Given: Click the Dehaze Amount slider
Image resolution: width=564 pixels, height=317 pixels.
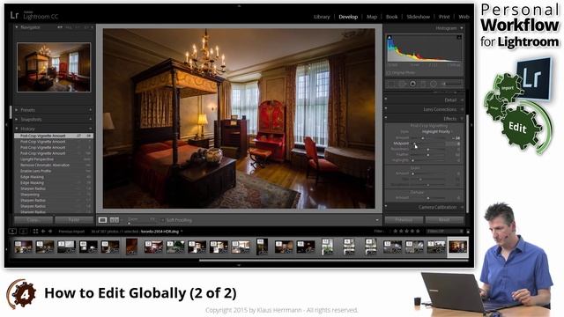Looking at the screenshot, I should click(x=428, y=198).
